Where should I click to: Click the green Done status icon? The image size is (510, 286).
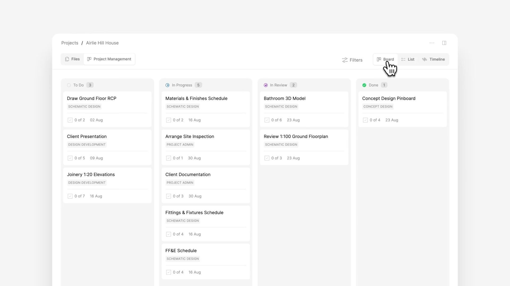pos(364,85)
